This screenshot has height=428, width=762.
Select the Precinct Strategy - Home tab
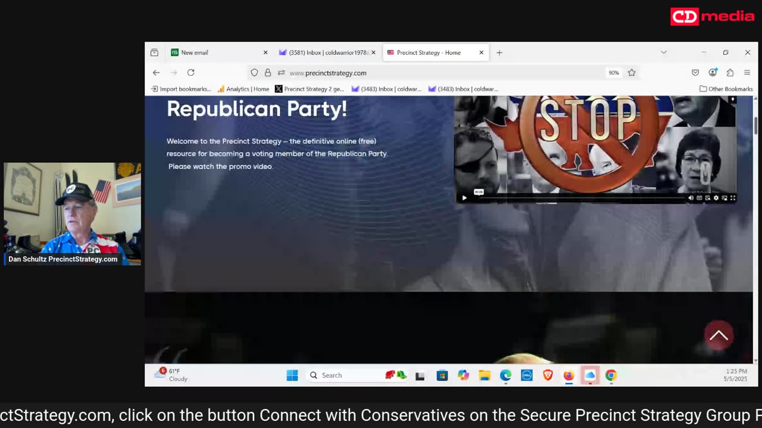435,52
